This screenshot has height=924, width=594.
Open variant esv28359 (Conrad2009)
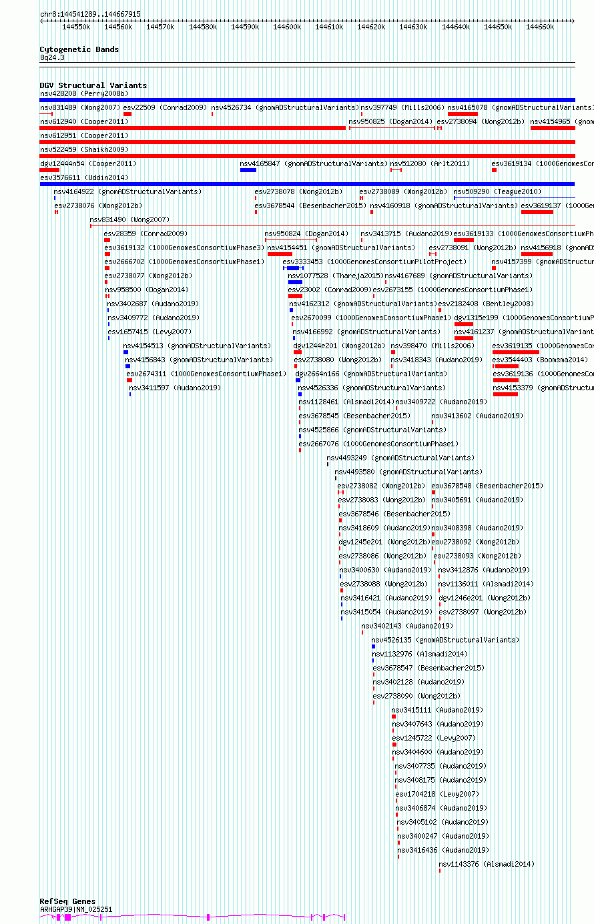145,234
